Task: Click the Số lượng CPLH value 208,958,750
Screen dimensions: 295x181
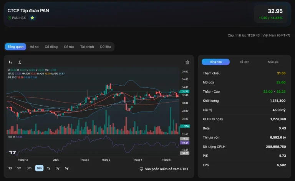Action: pos(276,146)
